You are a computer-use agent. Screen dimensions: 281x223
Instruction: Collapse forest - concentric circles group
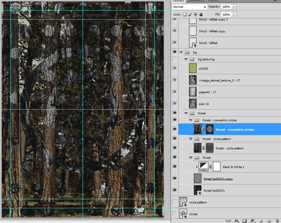pos(190,120)
